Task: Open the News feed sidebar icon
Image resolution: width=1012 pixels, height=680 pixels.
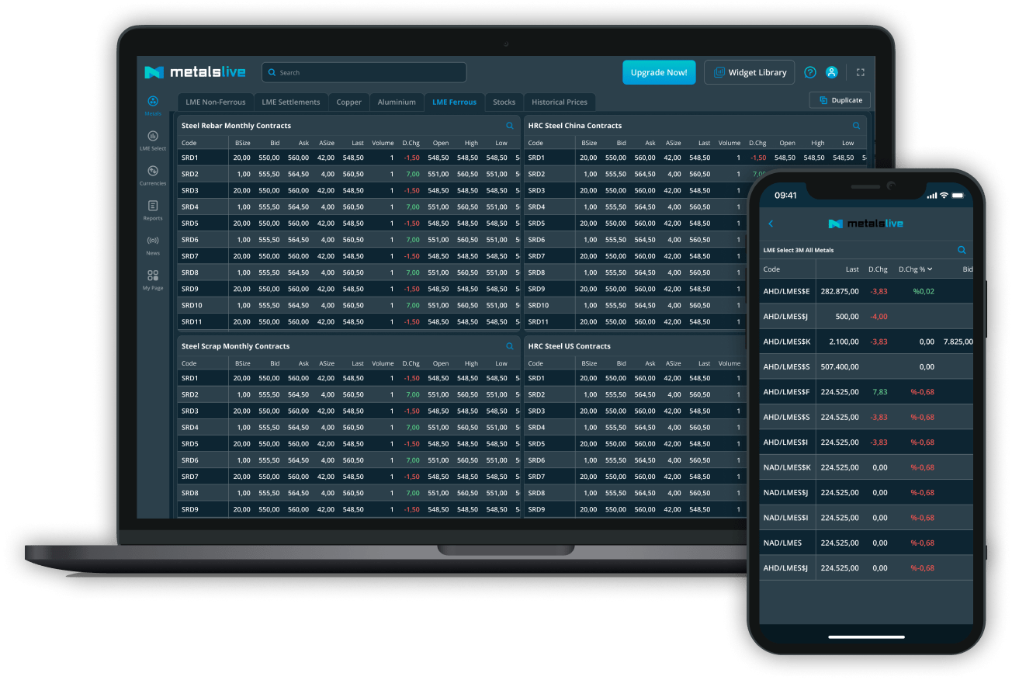Action: 153,241
